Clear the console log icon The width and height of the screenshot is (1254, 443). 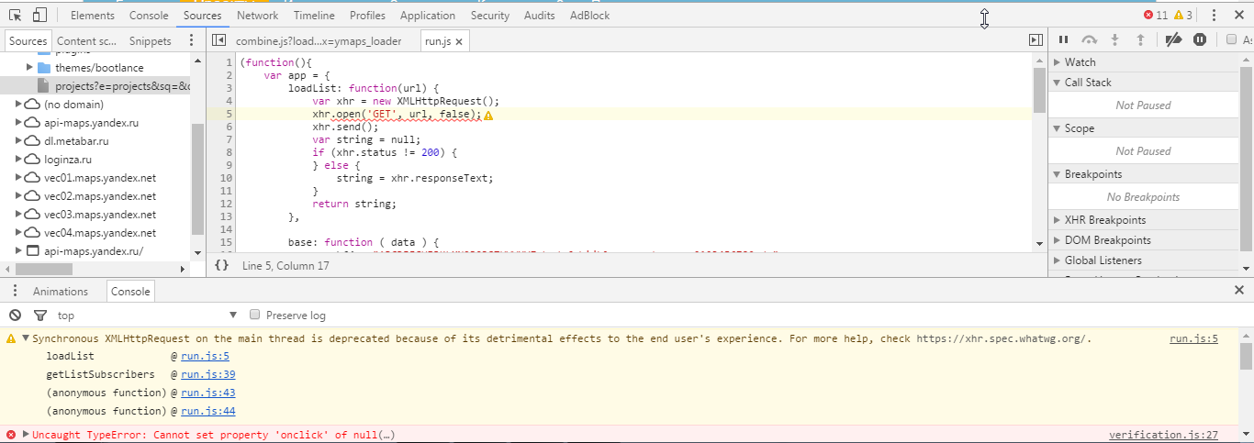[x=15, y=315]
